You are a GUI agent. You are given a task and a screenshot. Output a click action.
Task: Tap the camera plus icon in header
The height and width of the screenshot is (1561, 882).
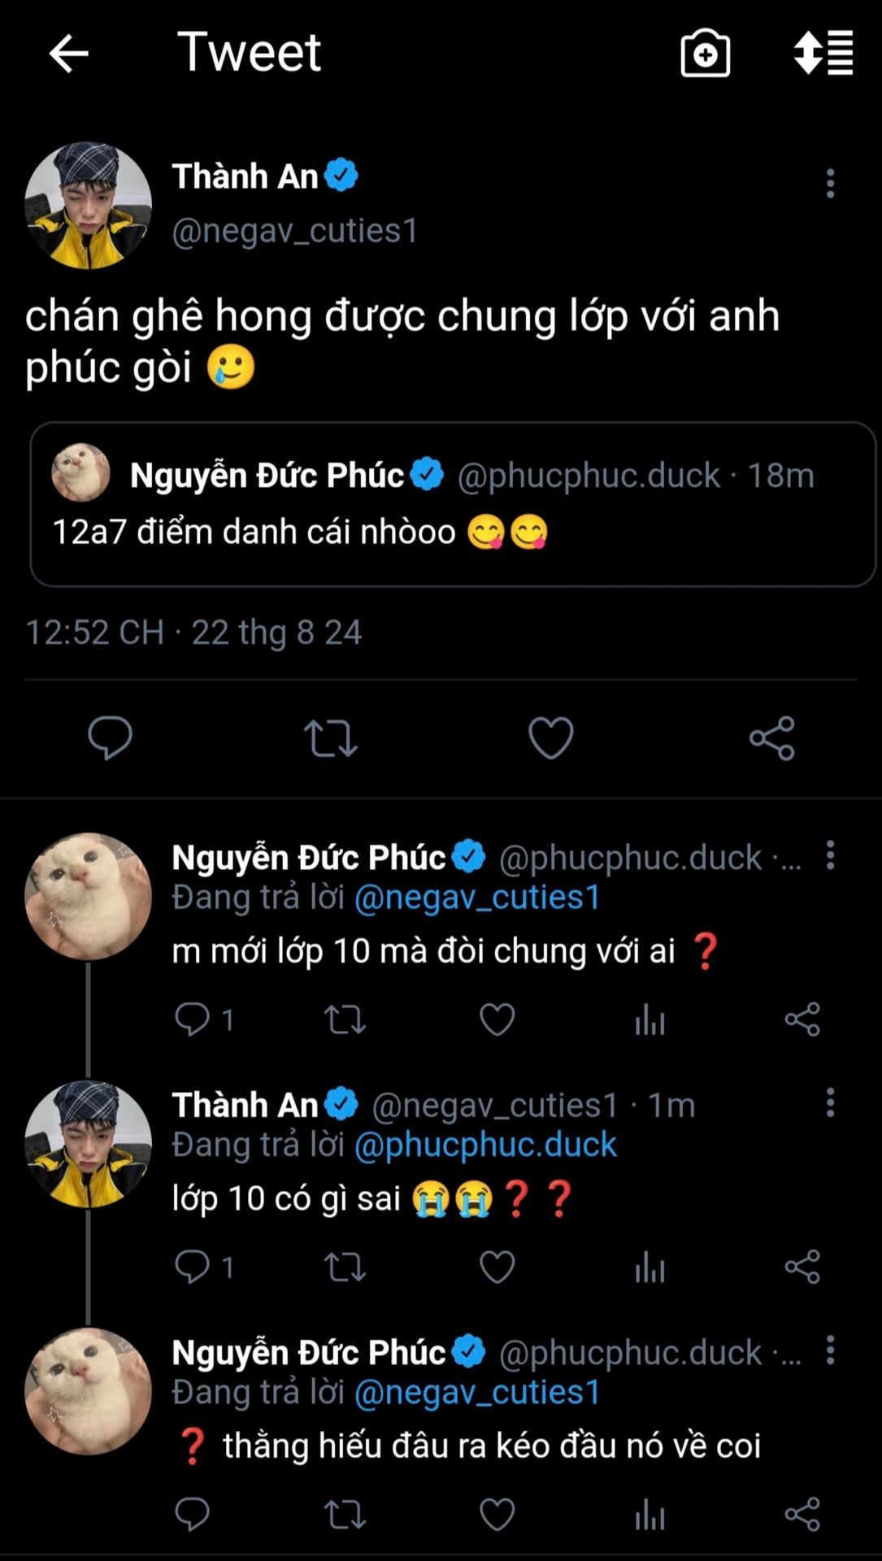(705, 54)
